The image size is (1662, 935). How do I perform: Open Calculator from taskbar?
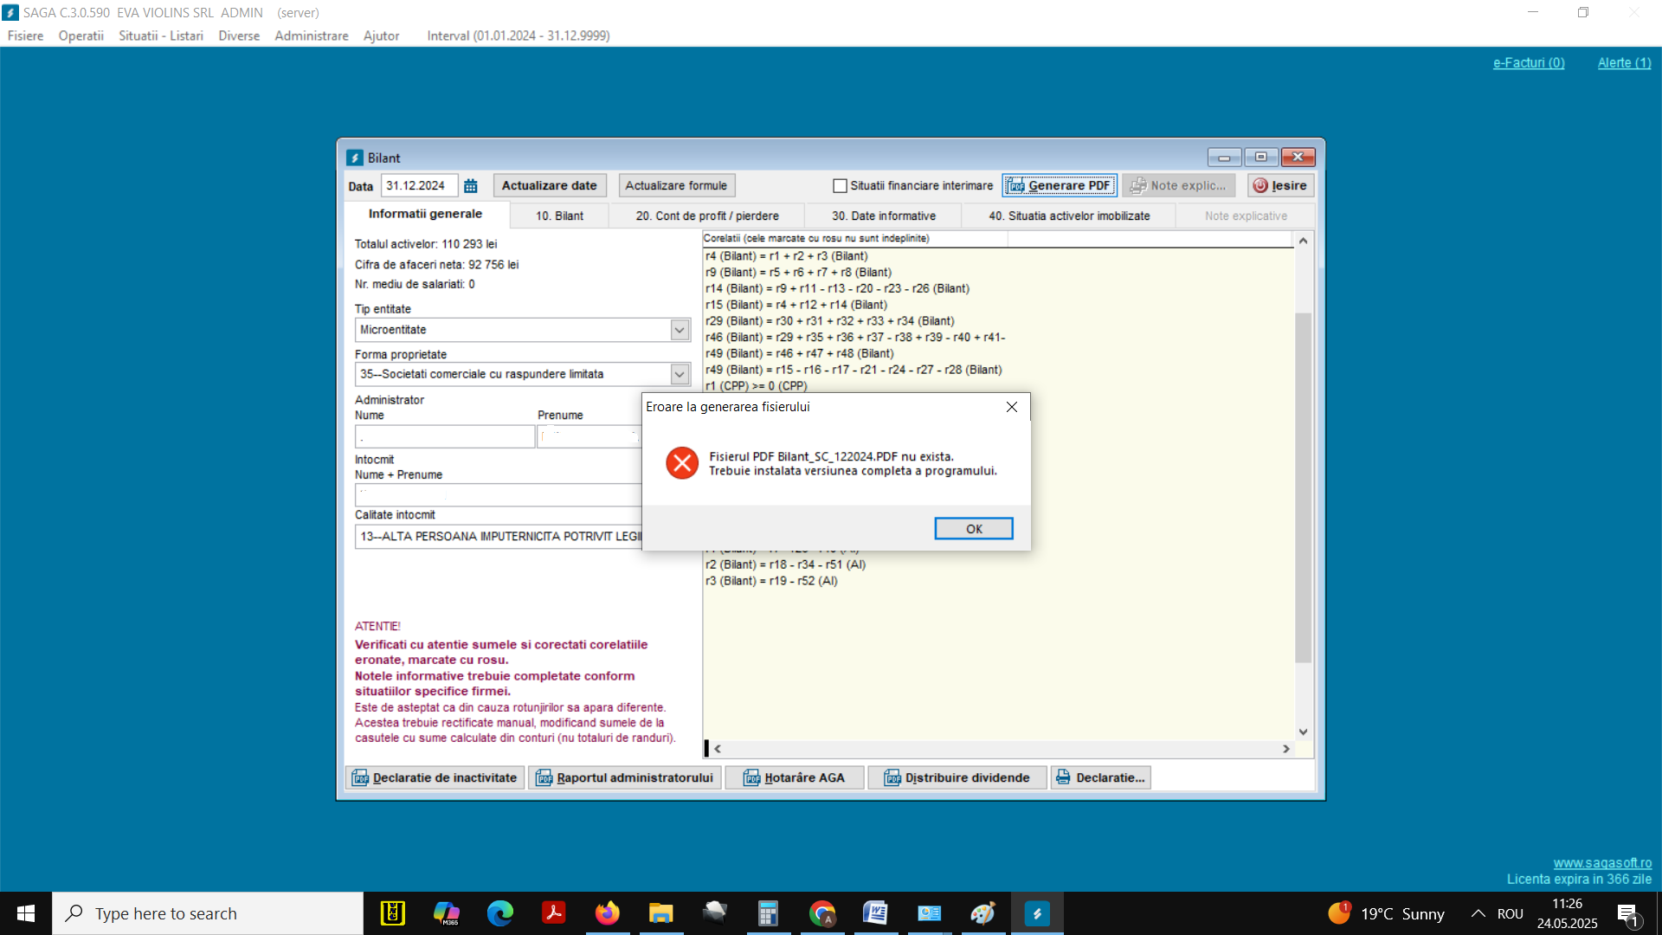pyautogui.click(x=769, y=913)
